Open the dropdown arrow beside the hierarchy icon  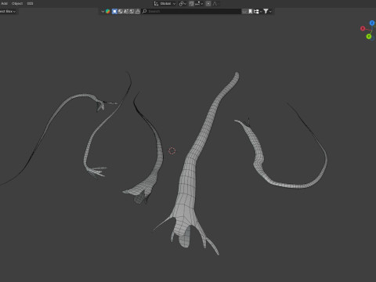(x=261, y=12)
